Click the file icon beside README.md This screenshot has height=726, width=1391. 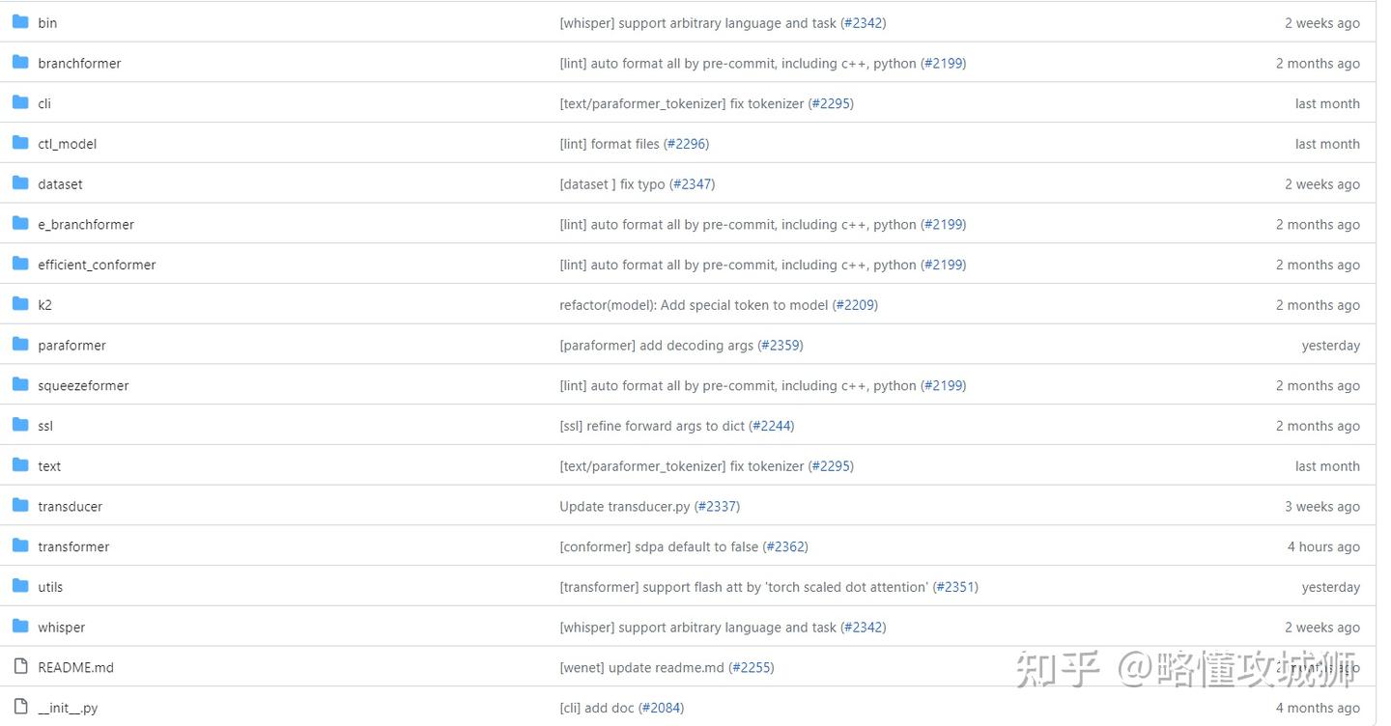tap(20, 667)
